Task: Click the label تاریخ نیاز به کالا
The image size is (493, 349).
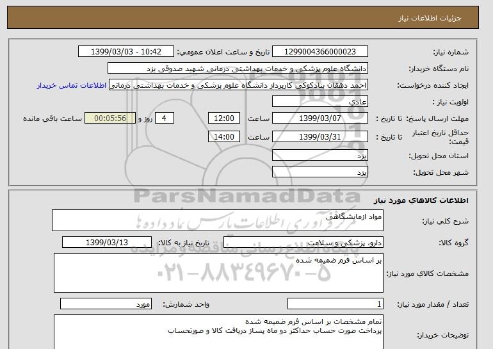Action: pos(184,243)
